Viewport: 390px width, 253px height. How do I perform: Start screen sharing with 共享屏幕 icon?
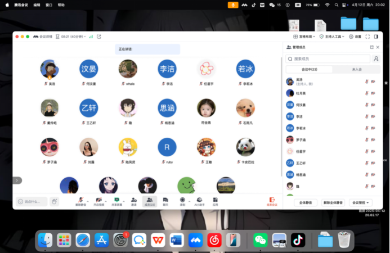[118, 200]
